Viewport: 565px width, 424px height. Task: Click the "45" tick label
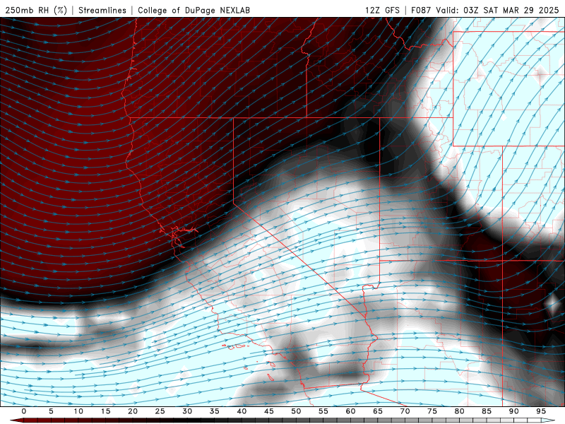pos(269,411)
